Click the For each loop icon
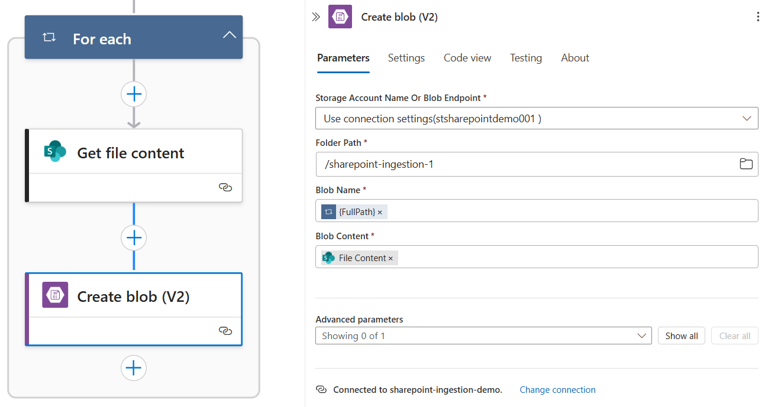This screenshot has width=765, height=407. click(47, 37)
